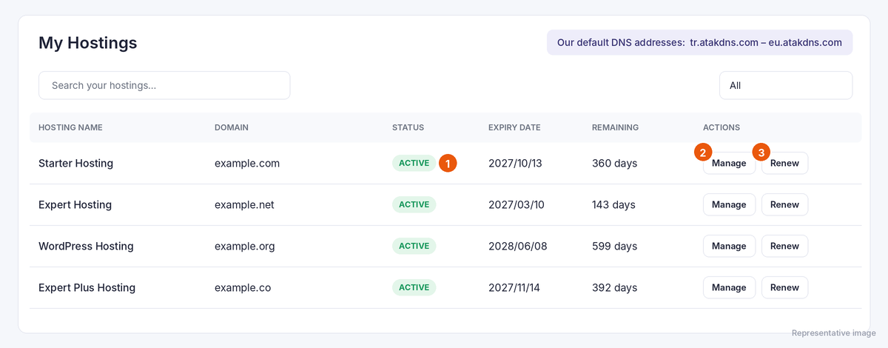Open Manage for Expert Hosting example.net
Screen dimensions: 888x348
coord(729,204)
